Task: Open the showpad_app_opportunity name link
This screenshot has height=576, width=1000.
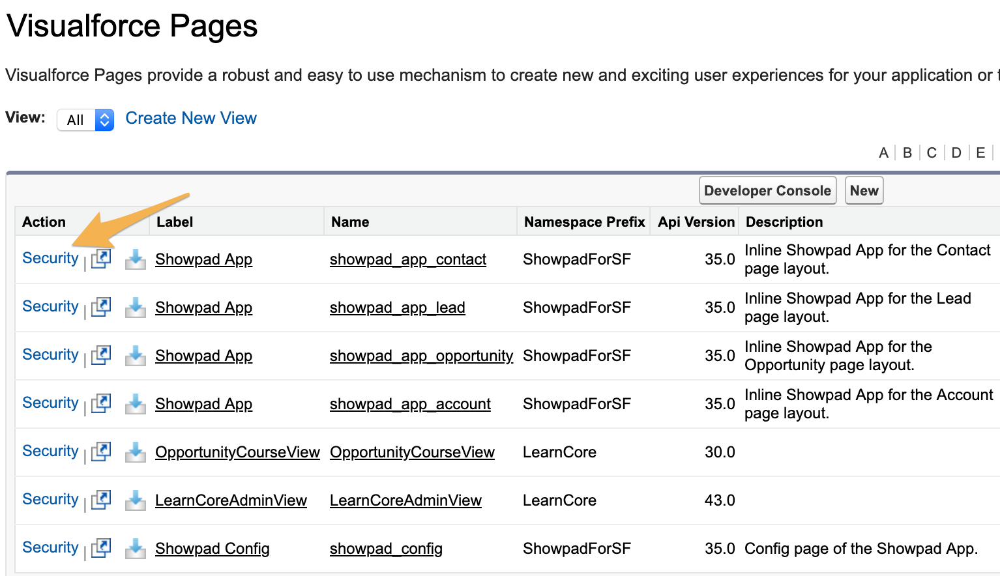Action: (422, 356)
